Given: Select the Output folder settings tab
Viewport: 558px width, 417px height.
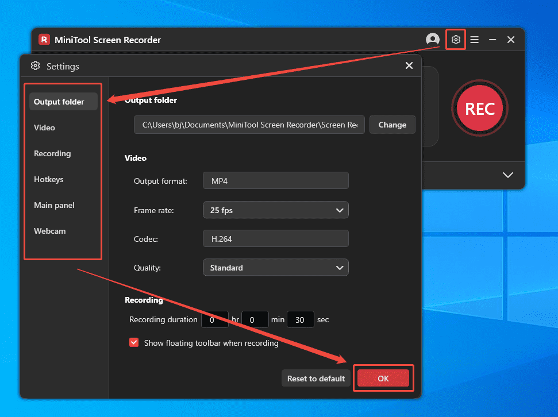Looking at the screenshot, I should [63, 102].
